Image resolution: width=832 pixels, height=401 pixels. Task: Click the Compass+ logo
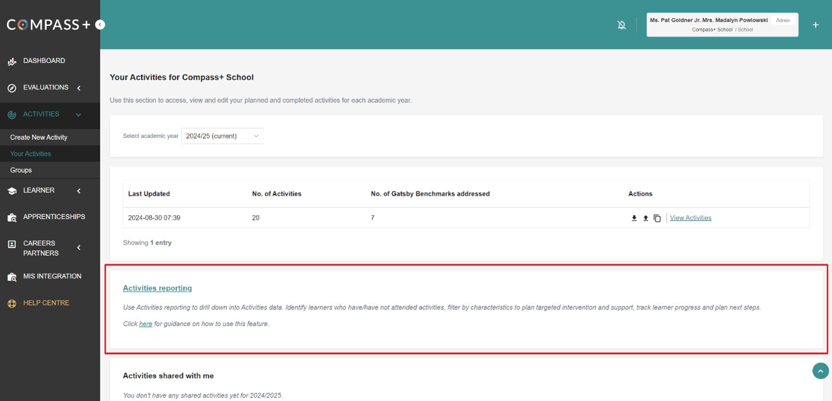[49, 25]
